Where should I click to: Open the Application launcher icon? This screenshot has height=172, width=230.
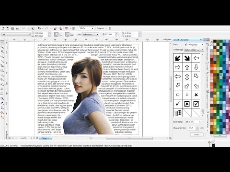(x=67, y=28)
